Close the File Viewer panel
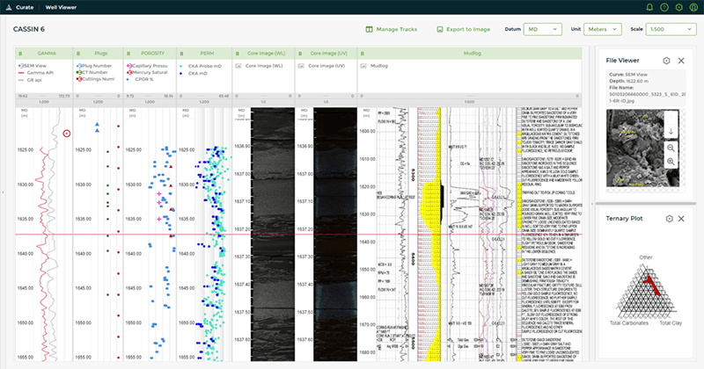 [x=680, y=61]
